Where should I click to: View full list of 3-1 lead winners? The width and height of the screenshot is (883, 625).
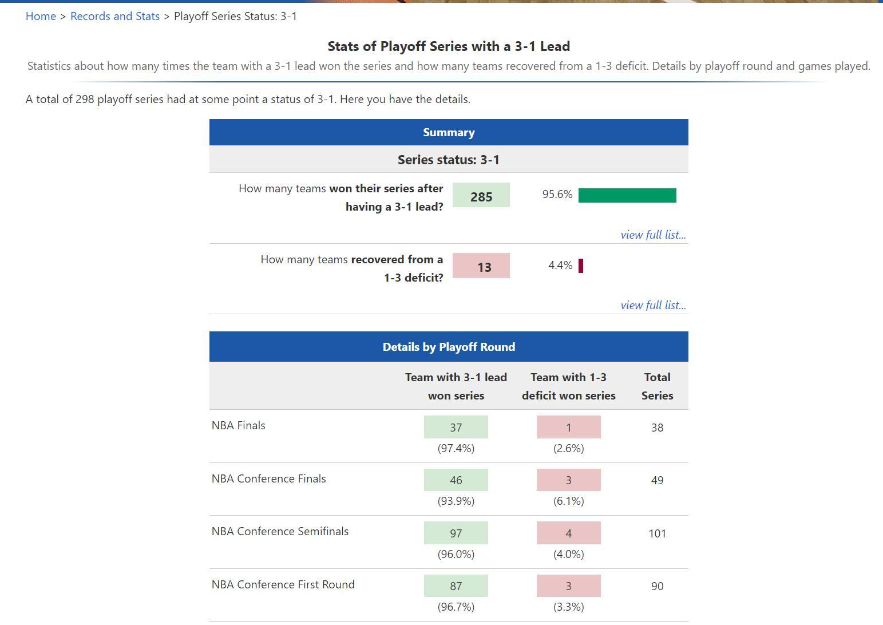(653, 235)
